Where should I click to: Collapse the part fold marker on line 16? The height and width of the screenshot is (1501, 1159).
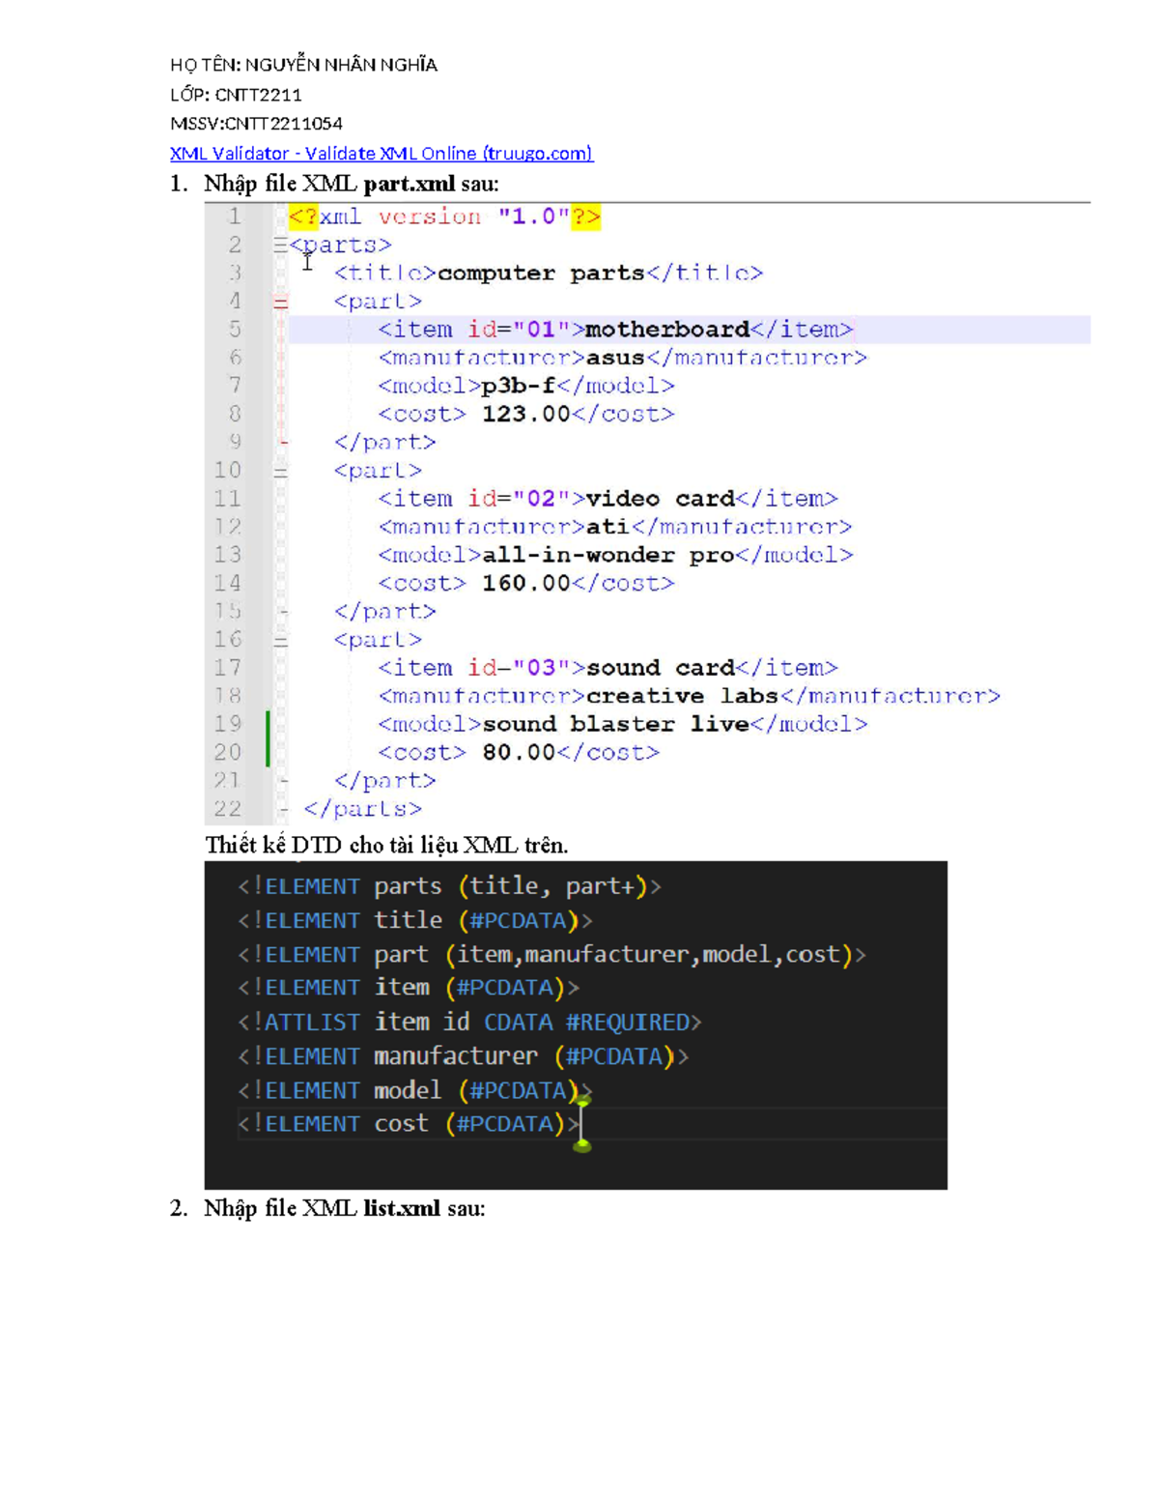280,641
